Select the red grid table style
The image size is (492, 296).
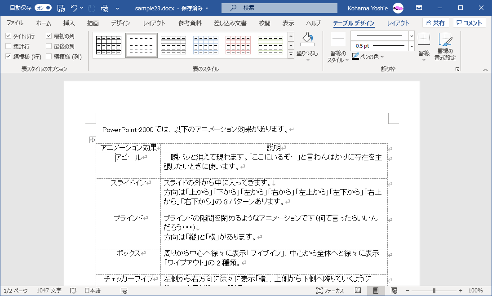(238, 45)
